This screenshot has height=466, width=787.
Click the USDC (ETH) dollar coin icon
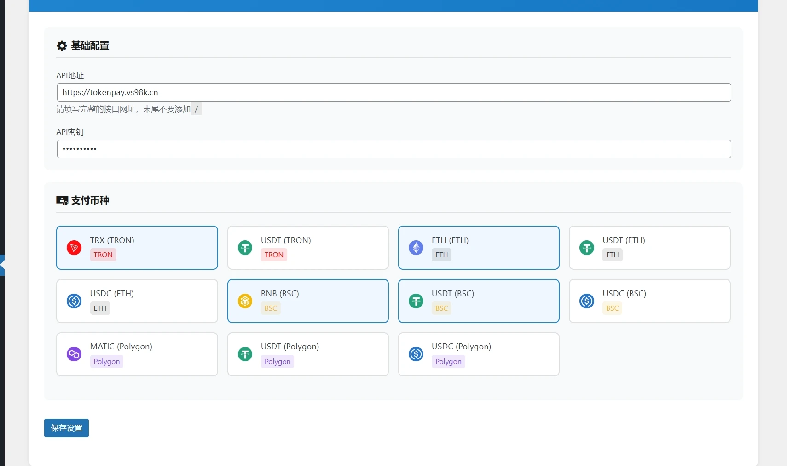(x=74, y=301)
